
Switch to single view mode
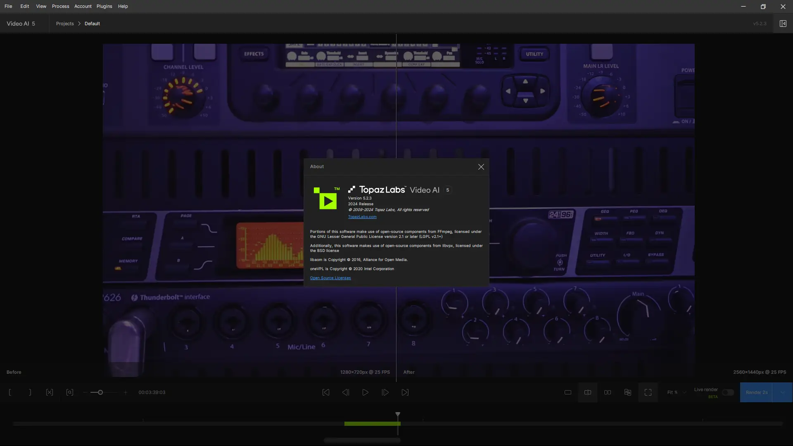[x=568, y=392]
